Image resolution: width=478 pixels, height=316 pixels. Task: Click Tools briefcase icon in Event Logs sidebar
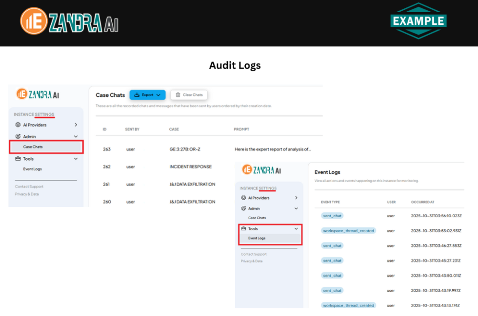[243, 228]
